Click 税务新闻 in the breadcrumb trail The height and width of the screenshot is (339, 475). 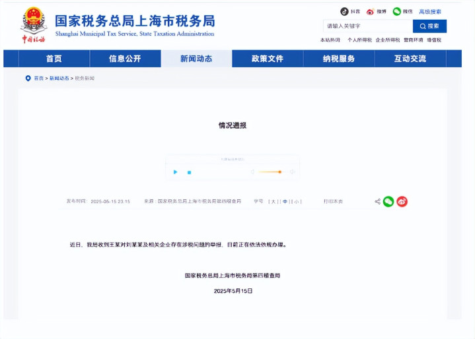pos(85,78)
